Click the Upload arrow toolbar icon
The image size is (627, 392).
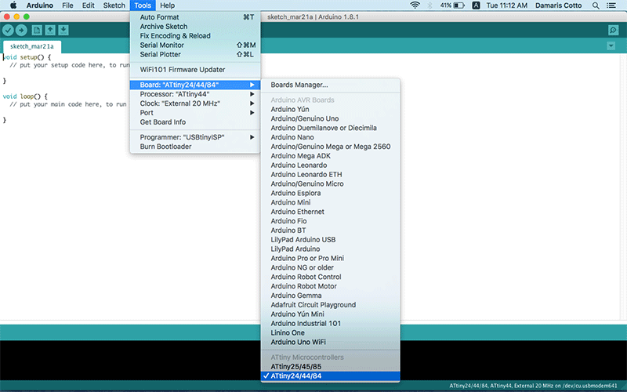(21, 30)
